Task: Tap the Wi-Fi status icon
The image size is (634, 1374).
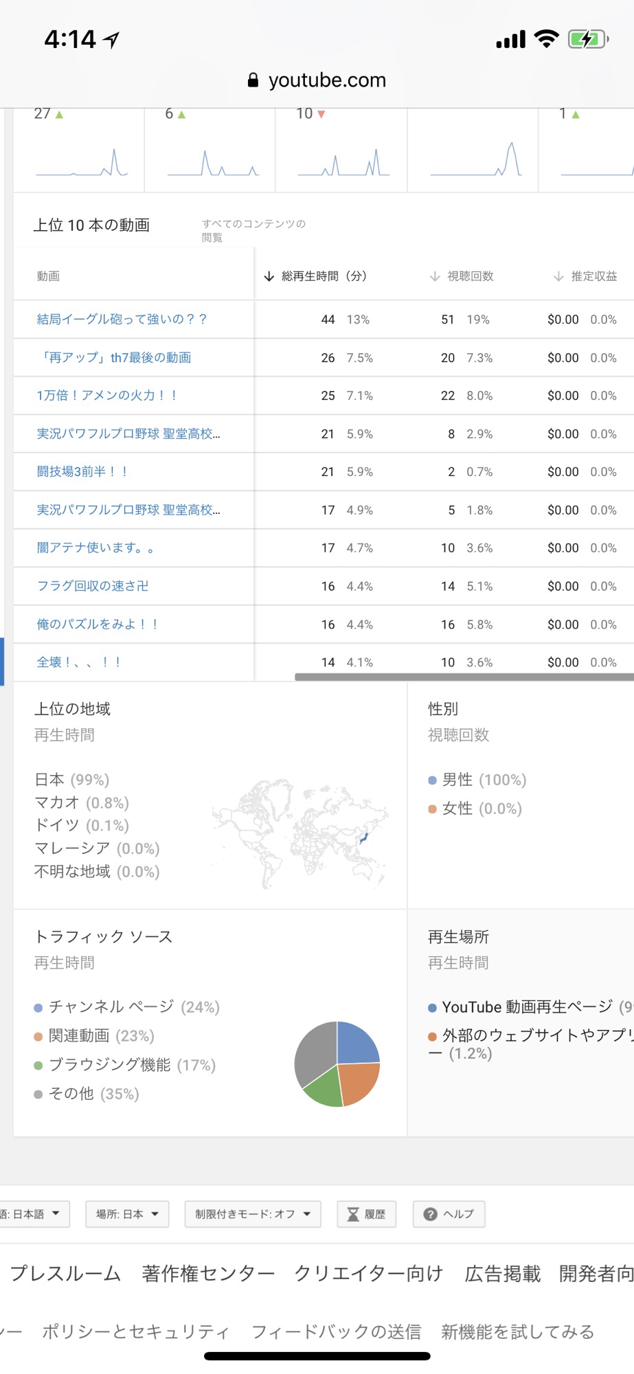Action: tap(547, 39)
